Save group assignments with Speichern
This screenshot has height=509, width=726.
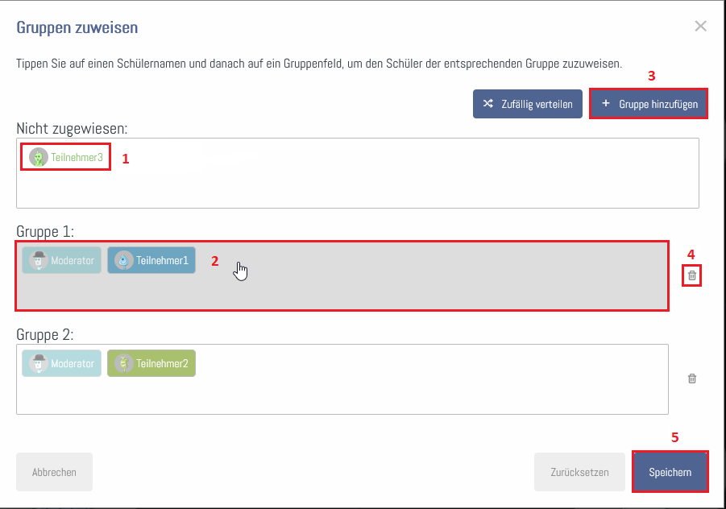(x=670, y=472)
